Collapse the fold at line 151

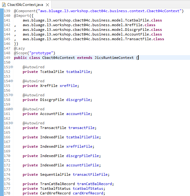pyautogui.click(x=12, y=67)
